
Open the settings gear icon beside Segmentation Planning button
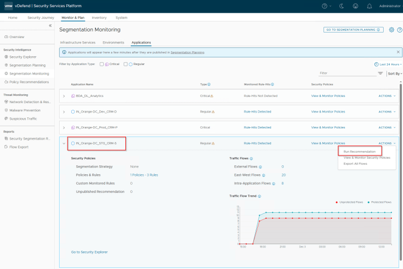pos(391,30)
